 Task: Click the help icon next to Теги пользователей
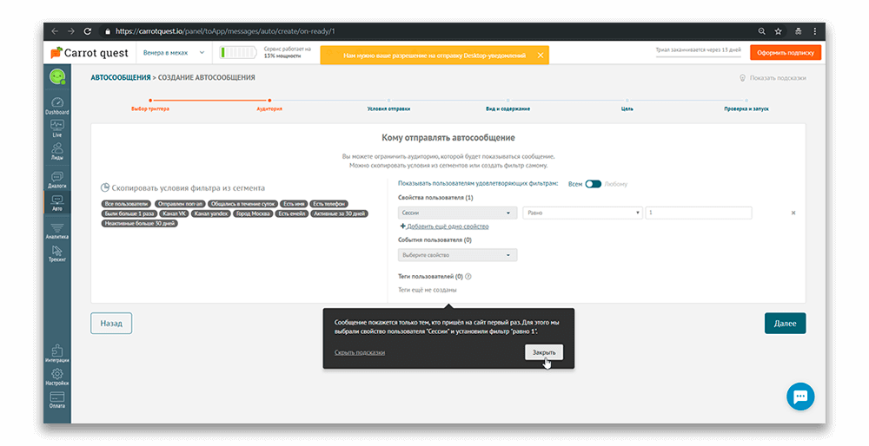click(x=468, y=277)
